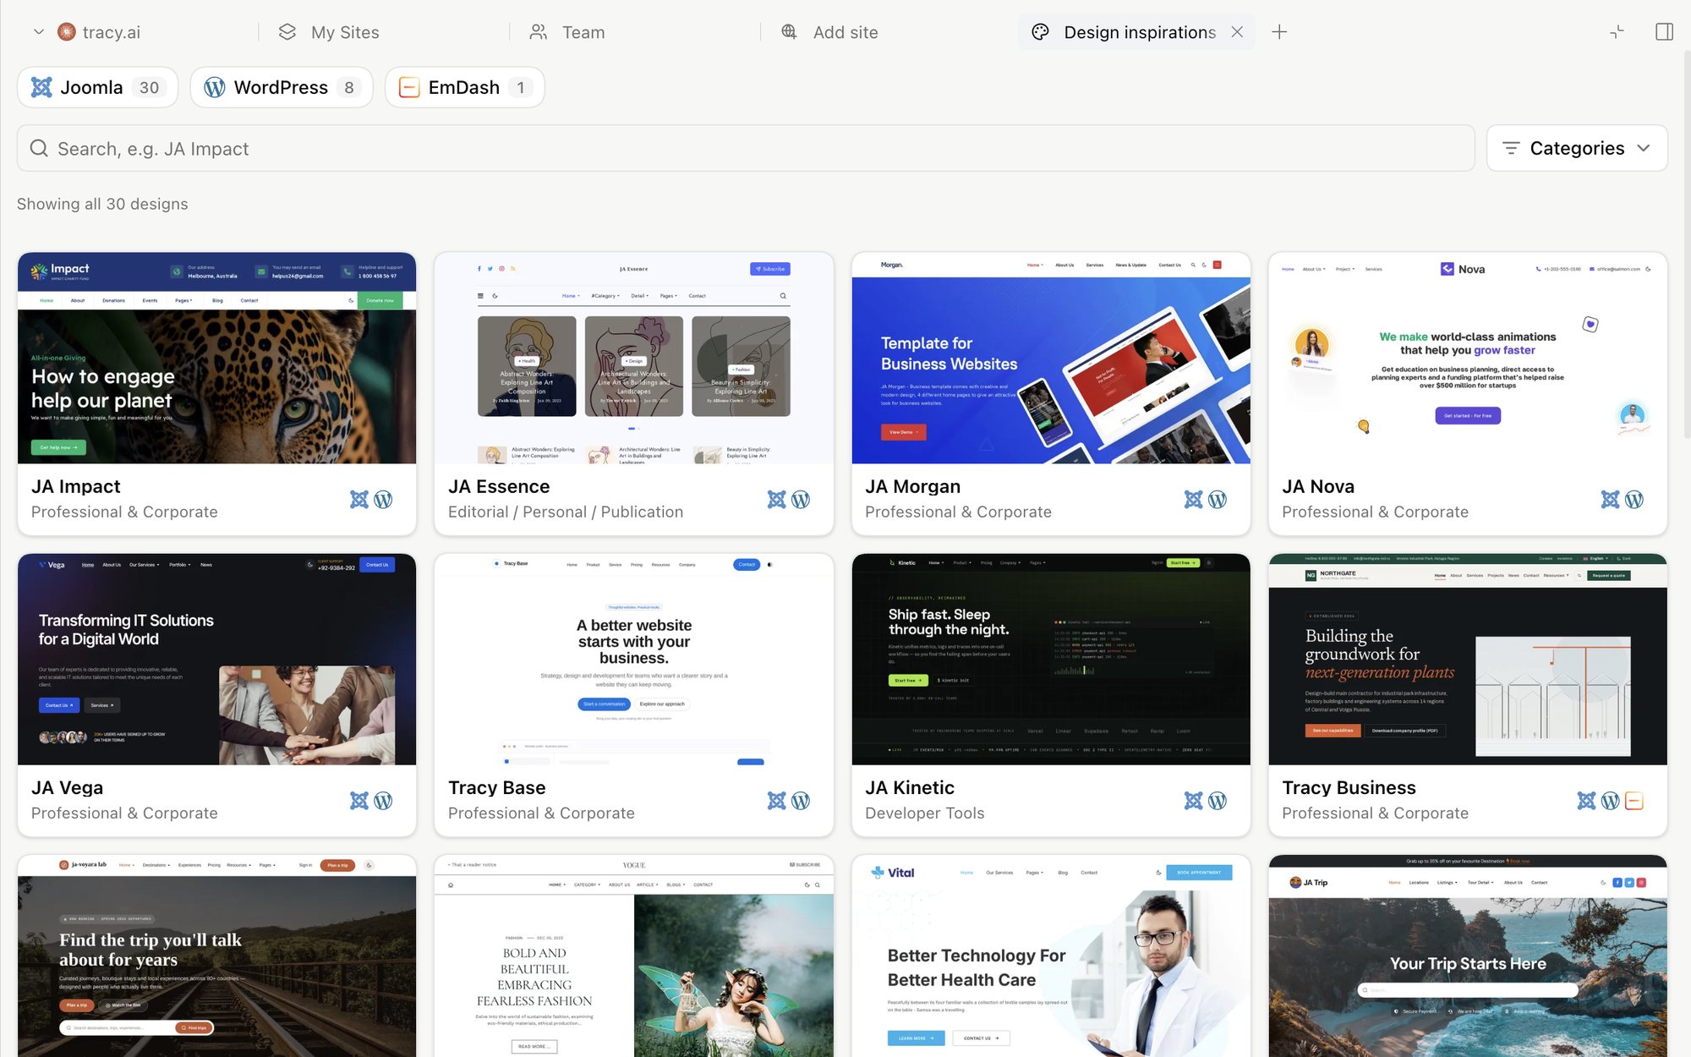The image size is (1691, 1057).
Task: Open the JA Impact design thumbnail
Action: (x=216, y=358)
